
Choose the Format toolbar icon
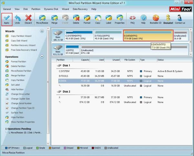(87, 18)
